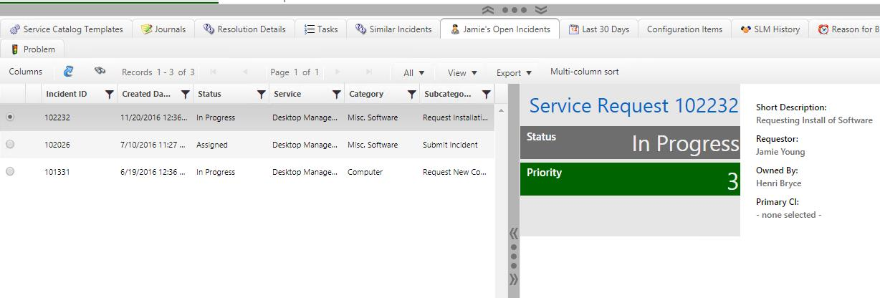
Task: Open the Resolution Details tab
Action: [244, 29]
